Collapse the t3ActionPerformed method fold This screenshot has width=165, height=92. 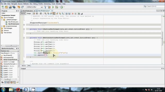(24, 29)
